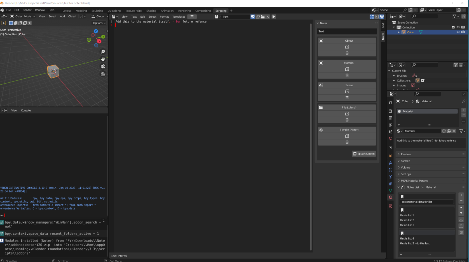This screenshot has height=262, width=469.
Task: Click the red X axis on navigation gizmo
Action: tap(99, 42)
